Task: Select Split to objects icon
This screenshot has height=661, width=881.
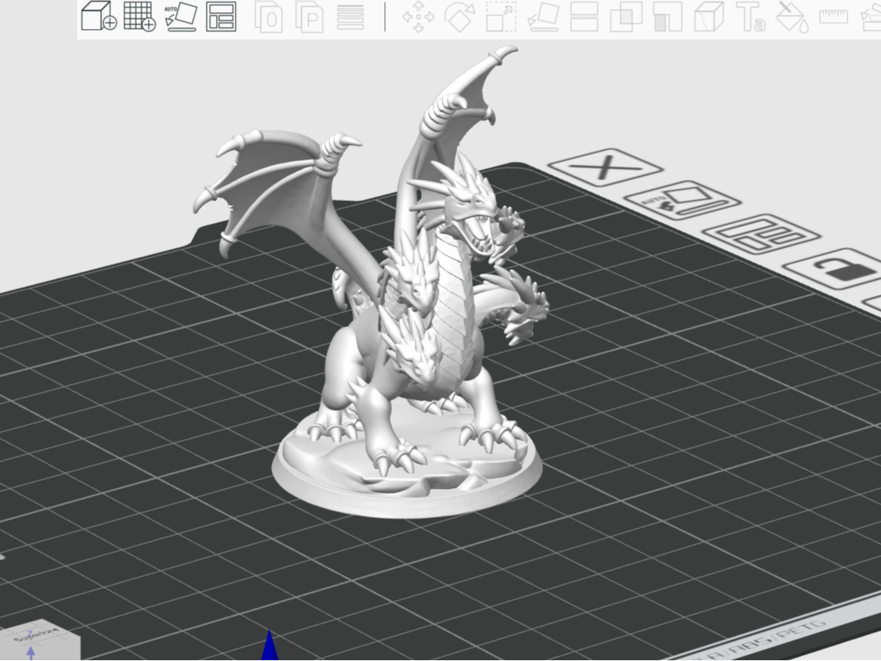Action: [268, 17]
